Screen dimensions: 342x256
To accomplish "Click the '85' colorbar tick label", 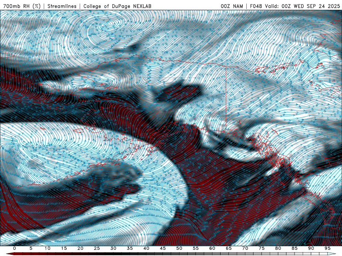I will click(295, 248).
